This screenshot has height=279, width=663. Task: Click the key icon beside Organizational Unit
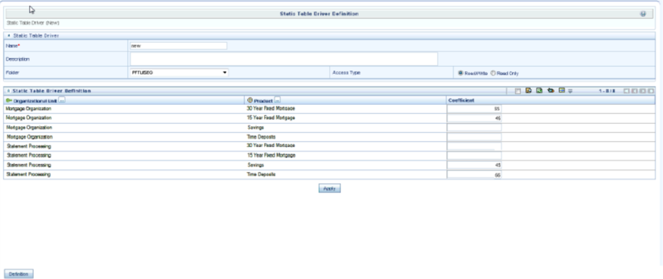(9, 101)
